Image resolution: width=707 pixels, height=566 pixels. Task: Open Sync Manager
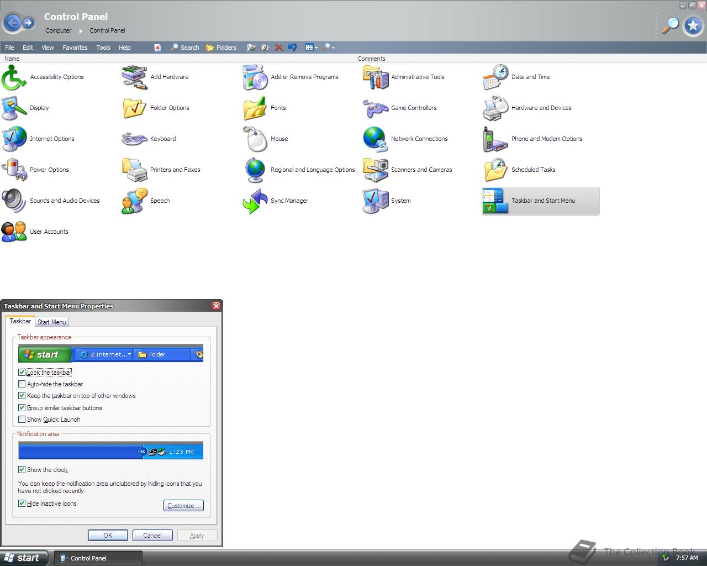click(276, 201)
